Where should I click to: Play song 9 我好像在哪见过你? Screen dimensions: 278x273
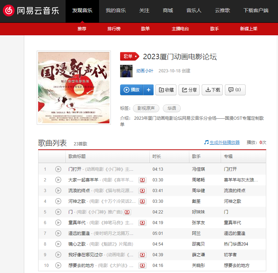click(x=58, y=255)
